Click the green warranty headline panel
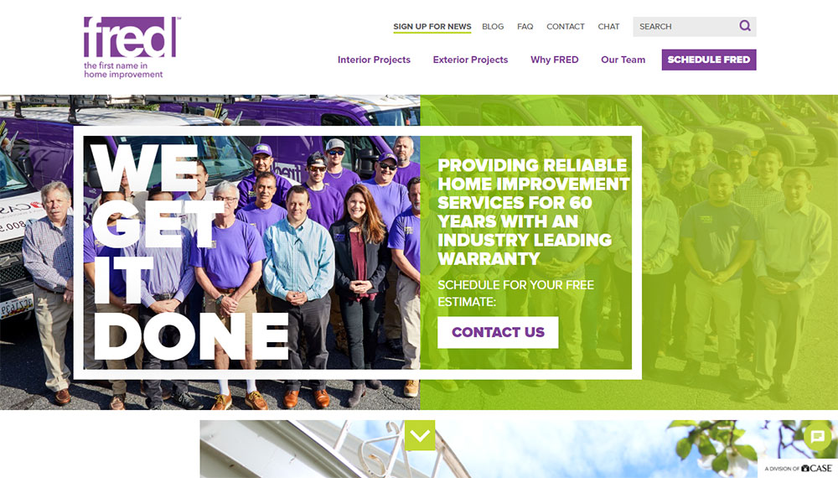The height and width of the screenshot is (478, 838). (526, 252)
